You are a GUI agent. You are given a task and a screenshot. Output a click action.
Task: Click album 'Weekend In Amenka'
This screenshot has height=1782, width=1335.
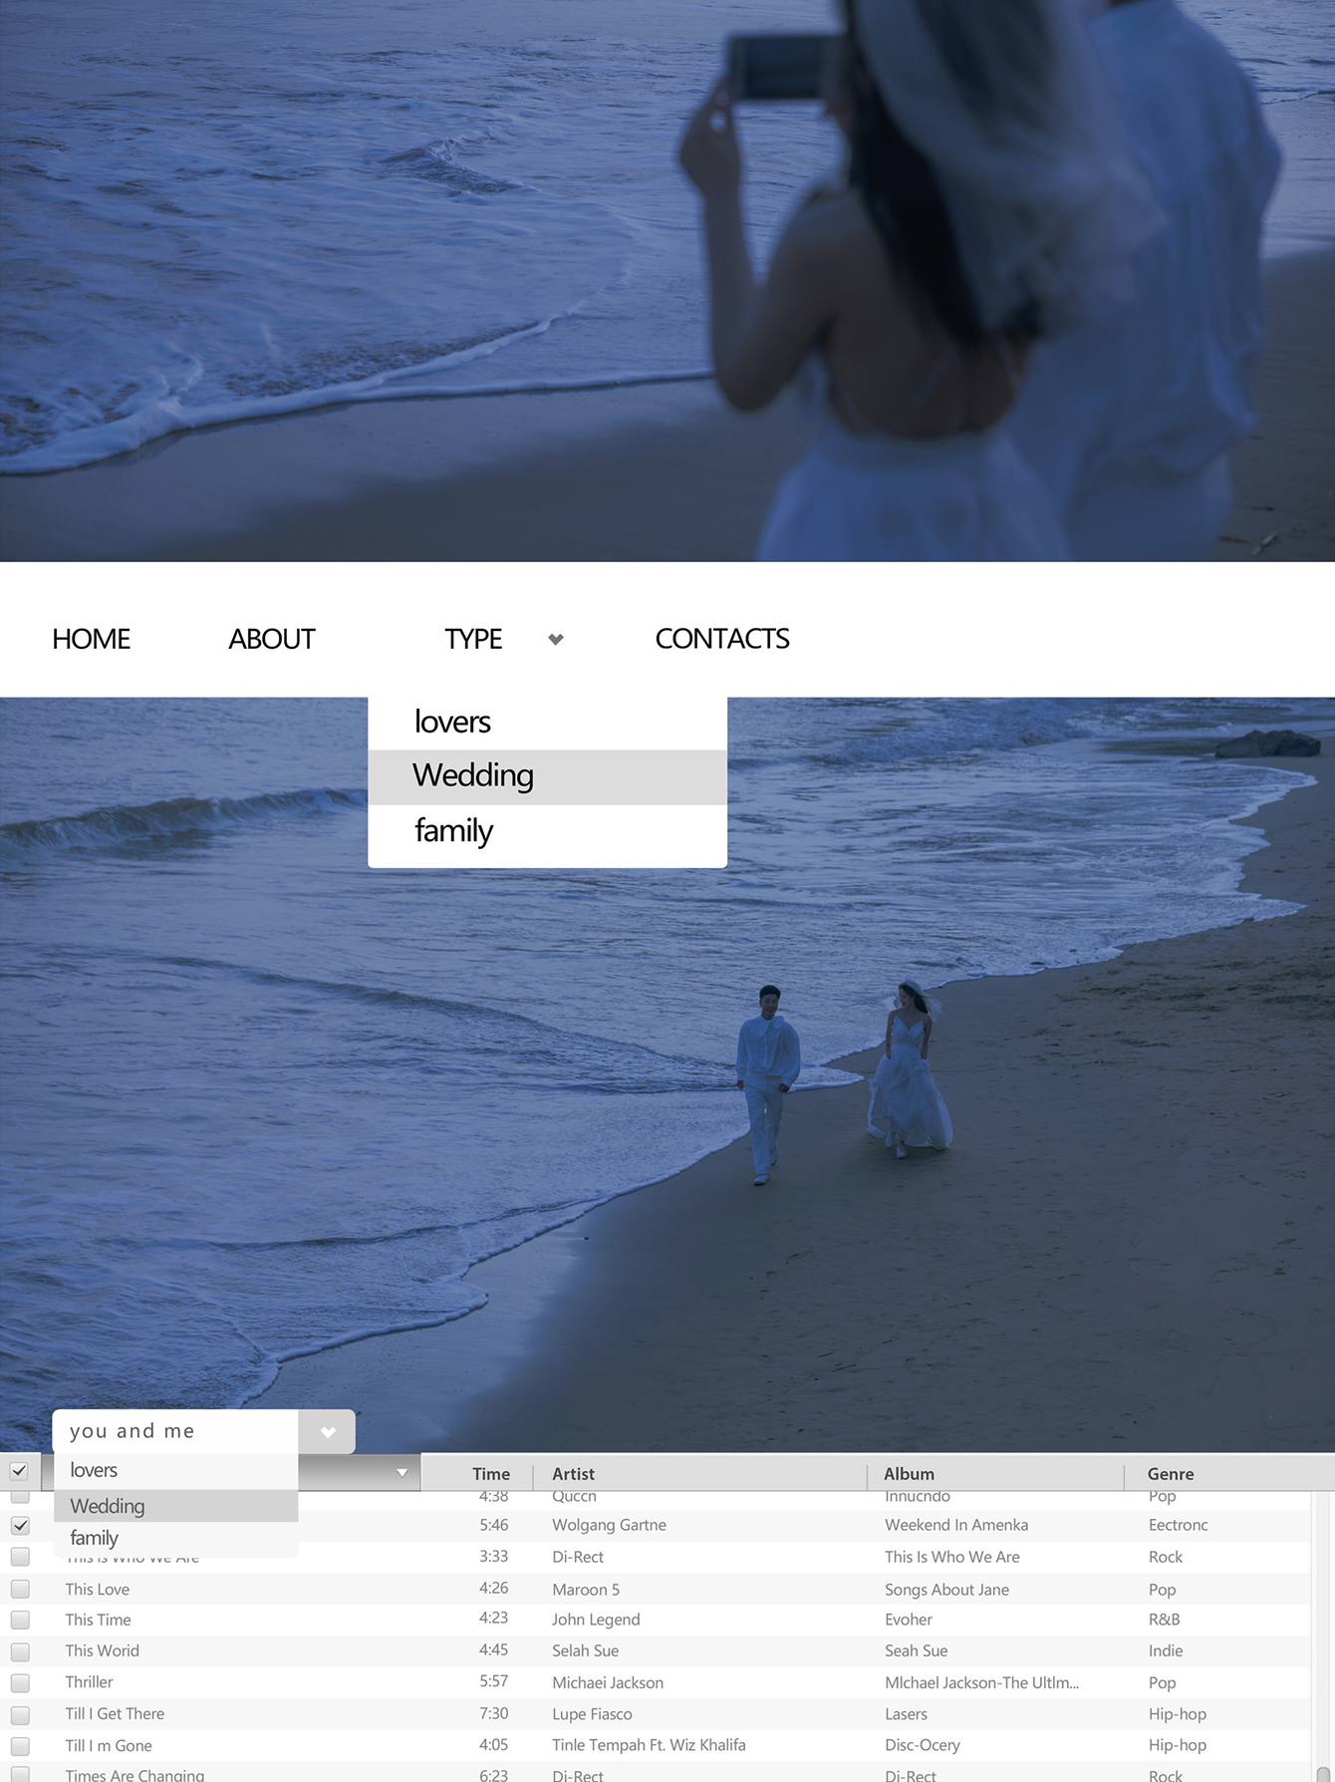(956, 1525)
